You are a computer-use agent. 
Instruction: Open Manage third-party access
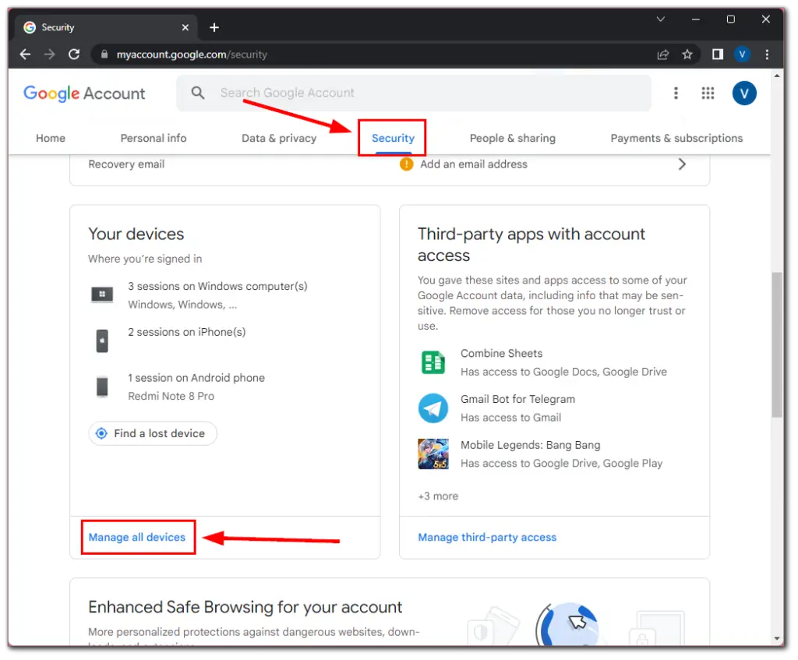point(487,537)
